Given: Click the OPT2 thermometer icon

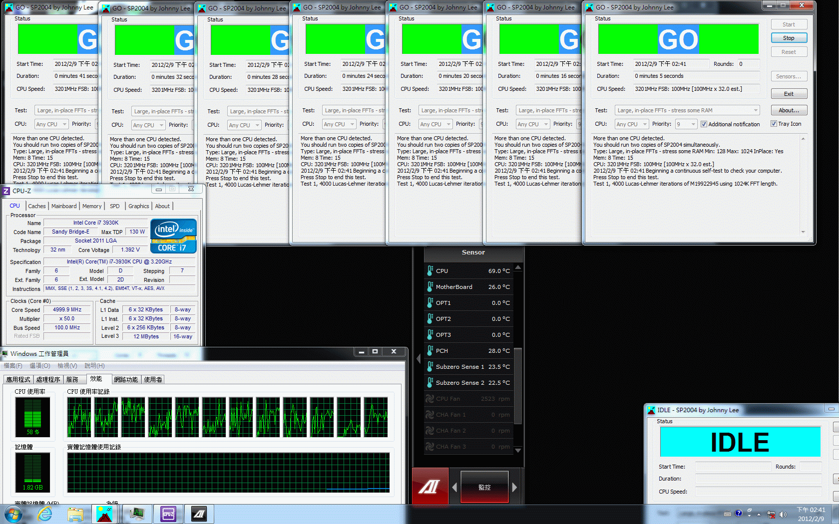Looking at the screenshot, I should (430, 318).
